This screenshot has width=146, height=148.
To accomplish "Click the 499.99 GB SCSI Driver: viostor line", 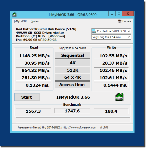I will point(40,33).
